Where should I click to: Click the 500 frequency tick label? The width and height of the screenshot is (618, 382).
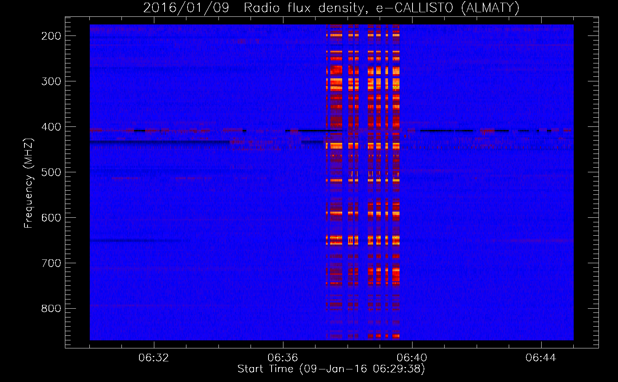[51, 172]
